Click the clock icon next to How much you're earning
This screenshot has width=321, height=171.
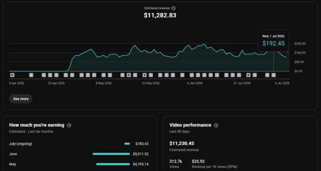(69, 125)
